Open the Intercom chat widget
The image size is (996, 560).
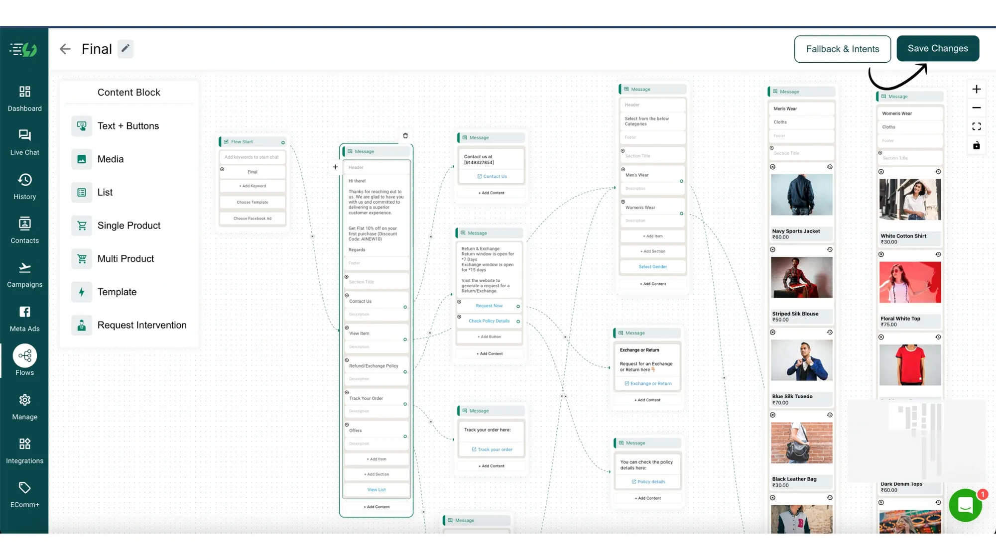pos(965,505)
